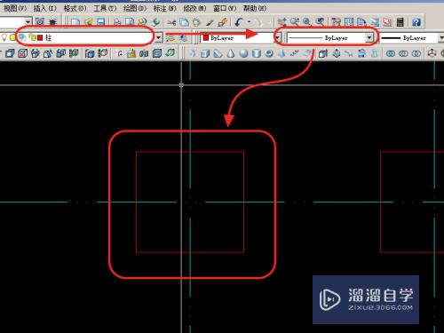Open the Markup Set Manager icon

click(x=387, y=22)
